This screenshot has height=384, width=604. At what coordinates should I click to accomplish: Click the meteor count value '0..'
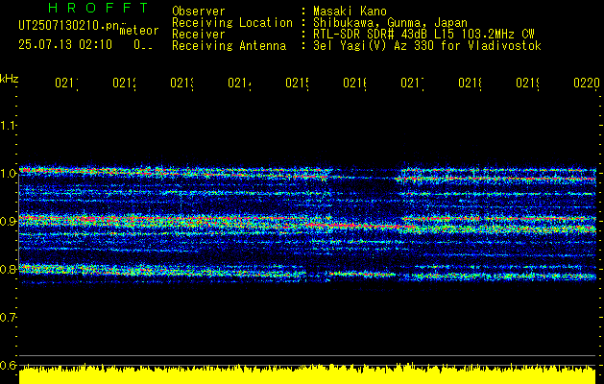(143, 45)
